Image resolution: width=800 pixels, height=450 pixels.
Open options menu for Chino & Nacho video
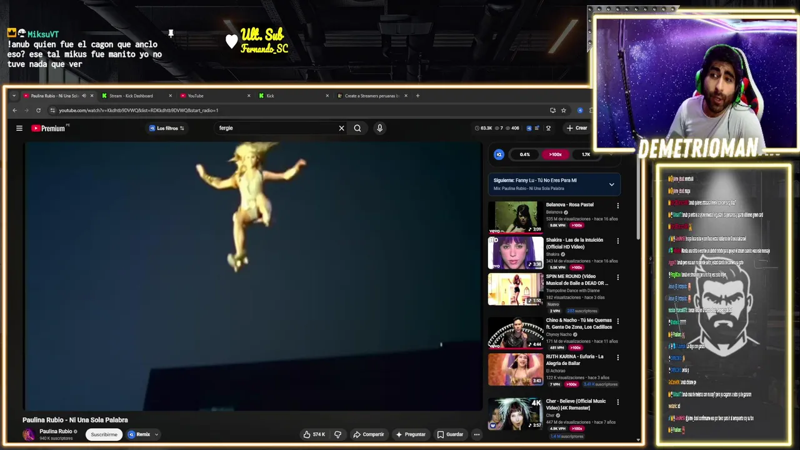(x=618, y=321)
